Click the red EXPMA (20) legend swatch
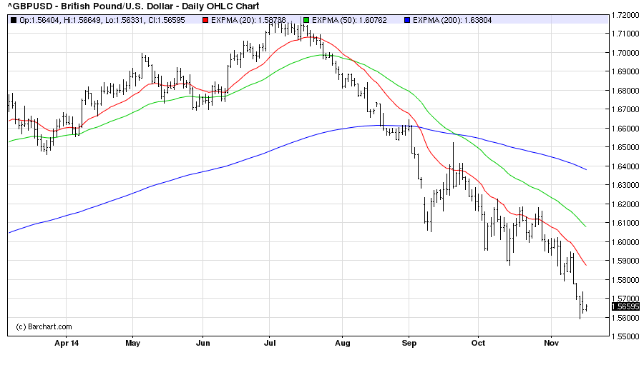The image size is (644, 365). click(x=204, y=19)
